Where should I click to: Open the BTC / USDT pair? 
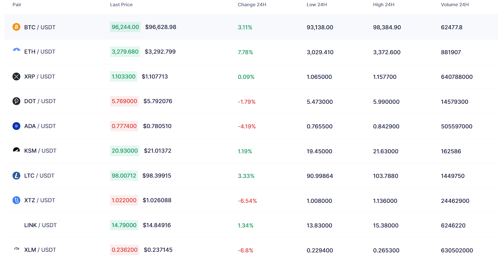coord(40,27)
